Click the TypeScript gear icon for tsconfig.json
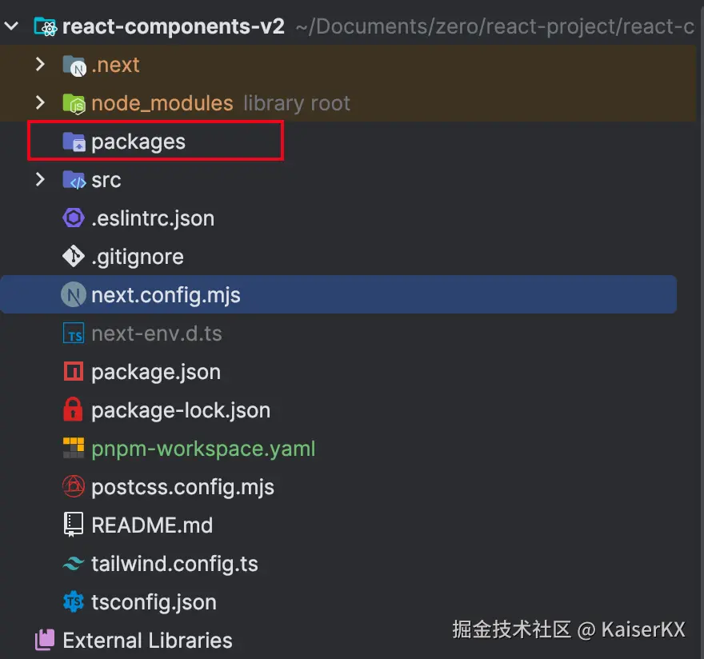Viewport: 704px width, 659px height. point(74,602)
